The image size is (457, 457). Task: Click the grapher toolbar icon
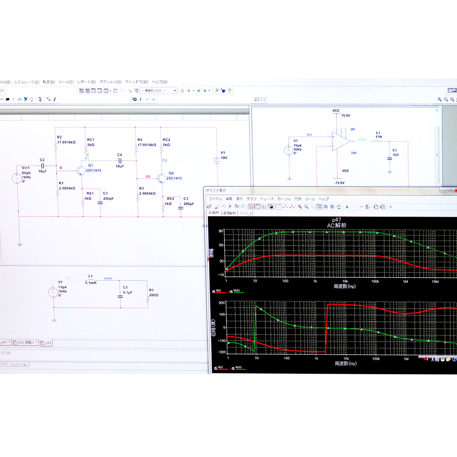coord(106,91)
